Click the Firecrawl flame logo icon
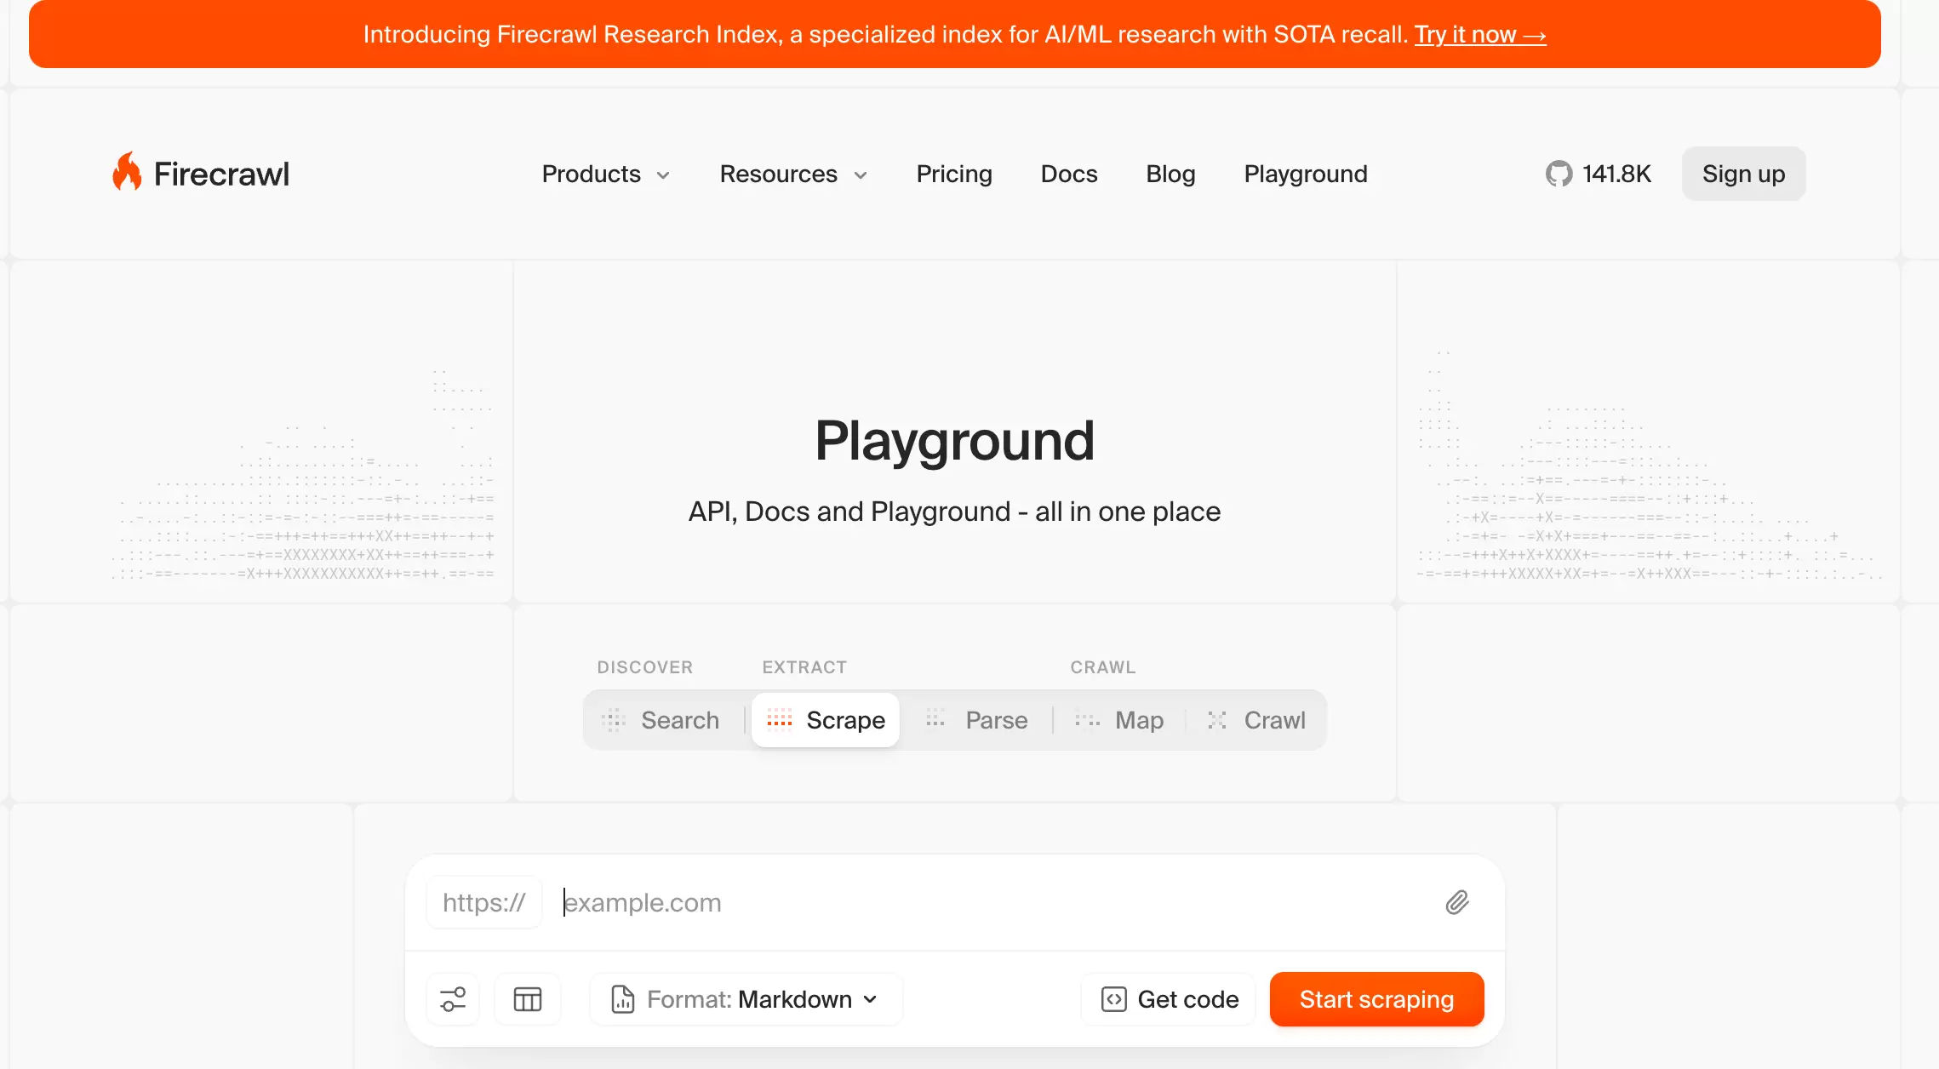1939x1069 pixels. [127, 172]
